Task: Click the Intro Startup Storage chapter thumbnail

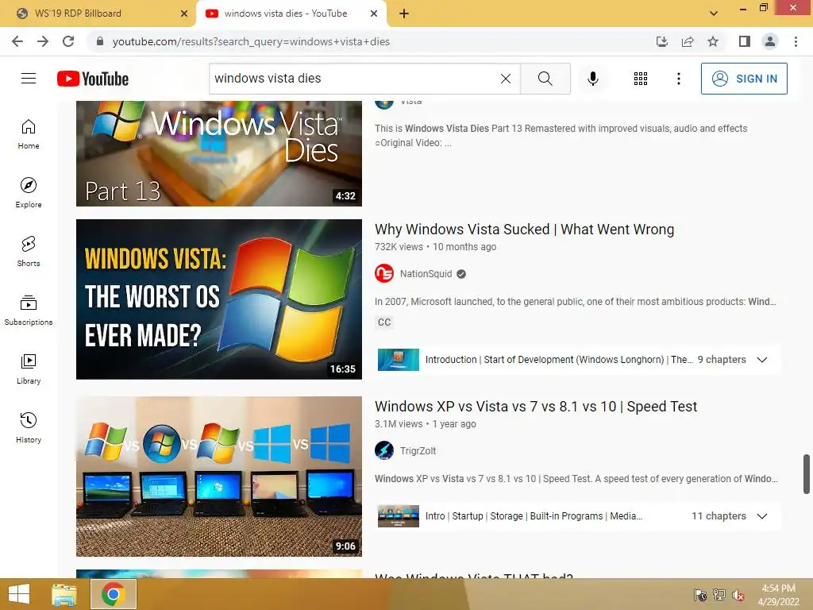Action: pos(399,516)
